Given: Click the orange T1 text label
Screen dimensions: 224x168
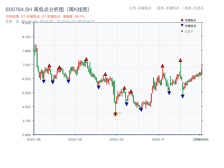Looking at the screenshot, I should coord(120,114).
